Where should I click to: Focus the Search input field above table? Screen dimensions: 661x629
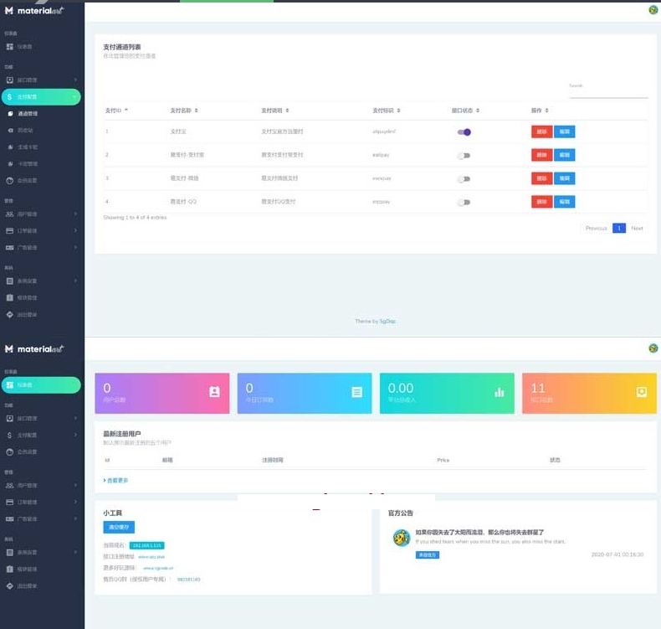(x=607, y=91)
